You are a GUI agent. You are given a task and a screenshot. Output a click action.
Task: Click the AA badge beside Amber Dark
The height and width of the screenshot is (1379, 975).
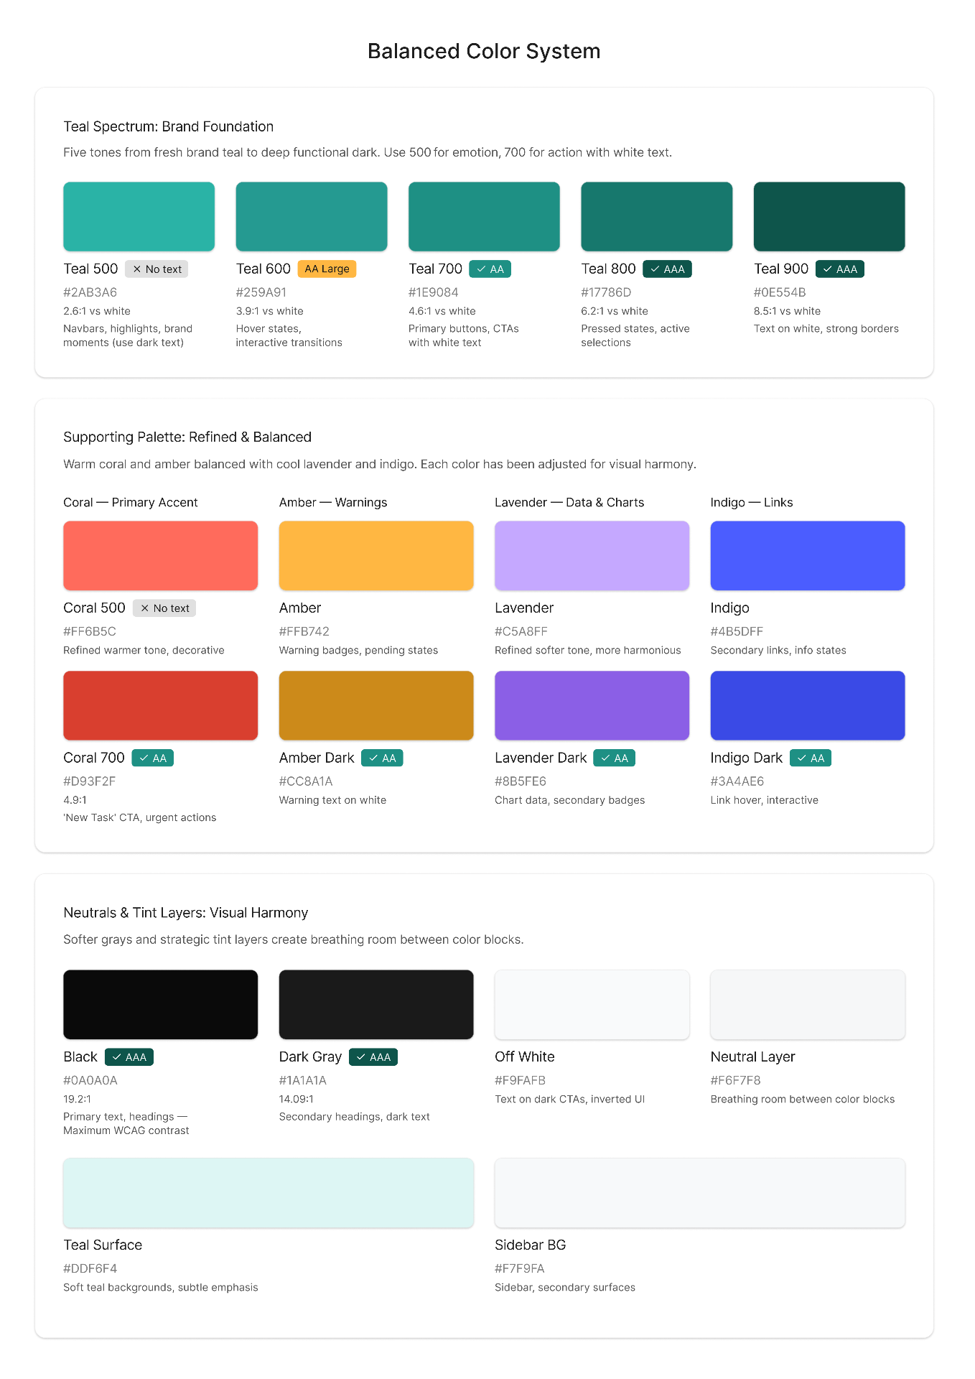point(382,758)
